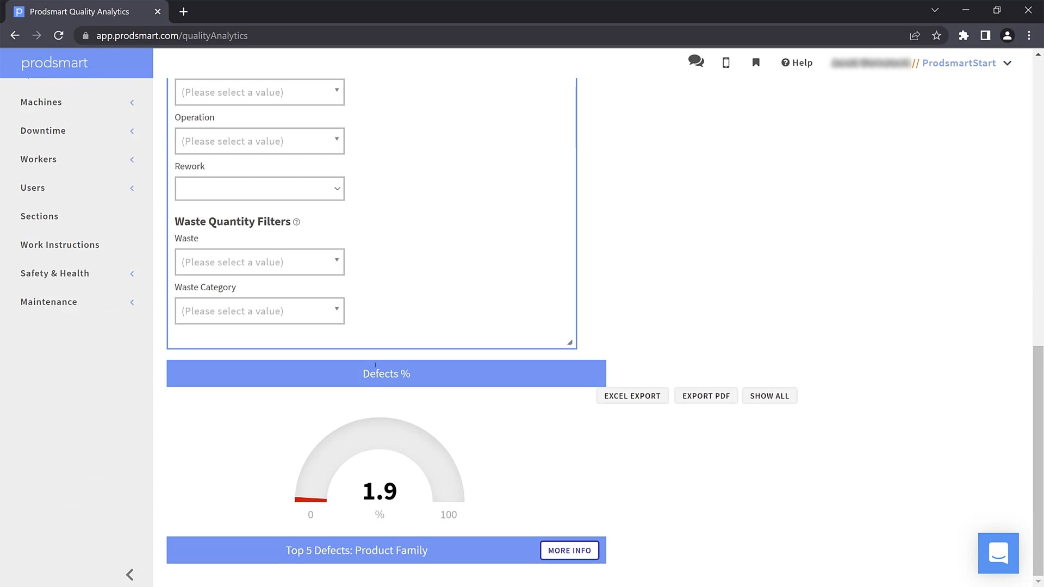Open the support chat widget

point(998,553)
